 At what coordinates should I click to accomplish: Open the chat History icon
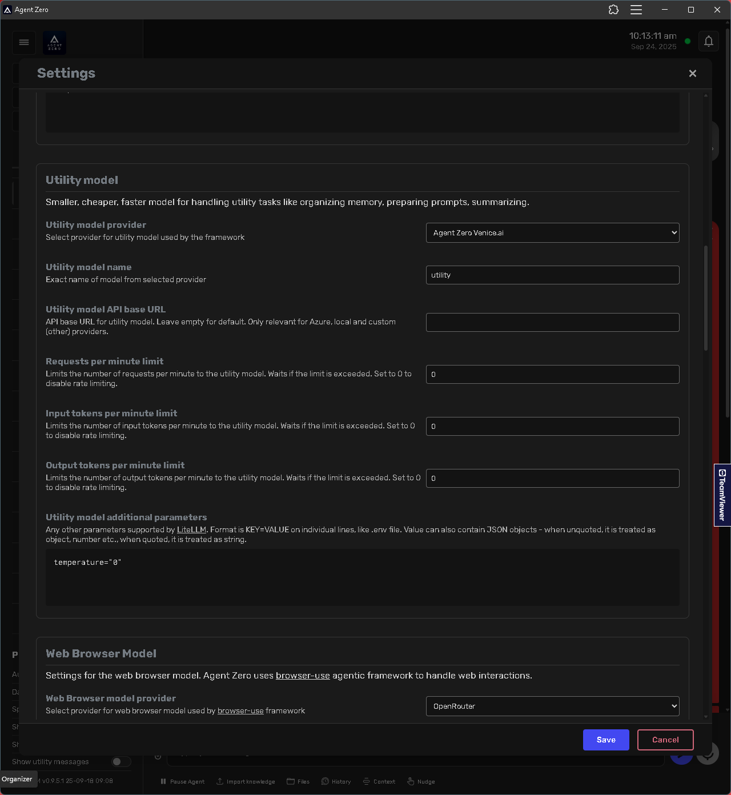click(x=325, y=781)
